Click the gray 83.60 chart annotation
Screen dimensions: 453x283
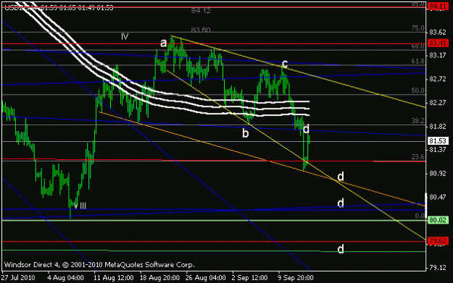[201, 30]
